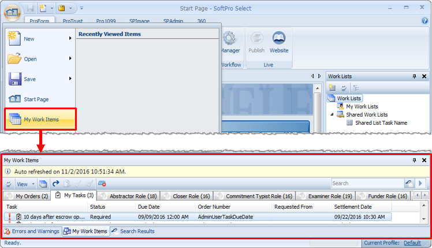Collapse the Shared Work Lists tree node

(x=332, y=114)
